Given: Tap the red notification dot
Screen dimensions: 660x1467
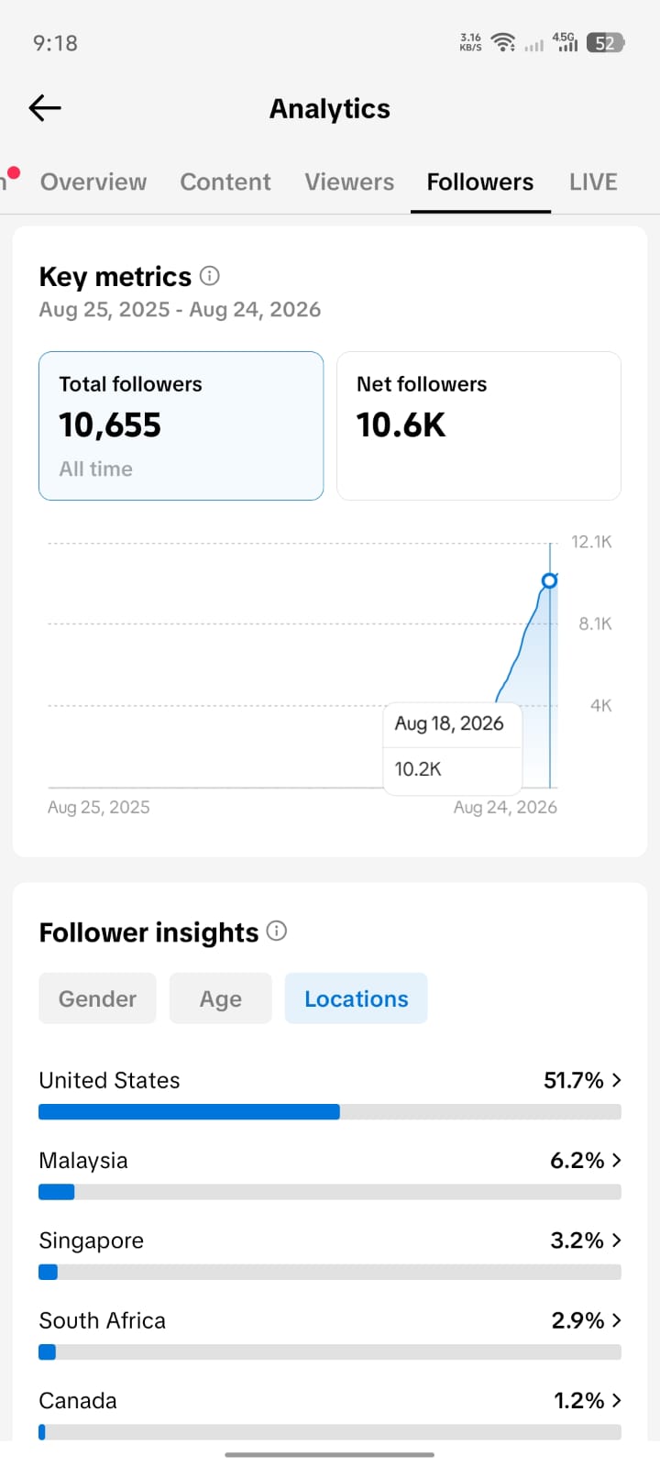Looking at the screenshot, I should [14, 172].
